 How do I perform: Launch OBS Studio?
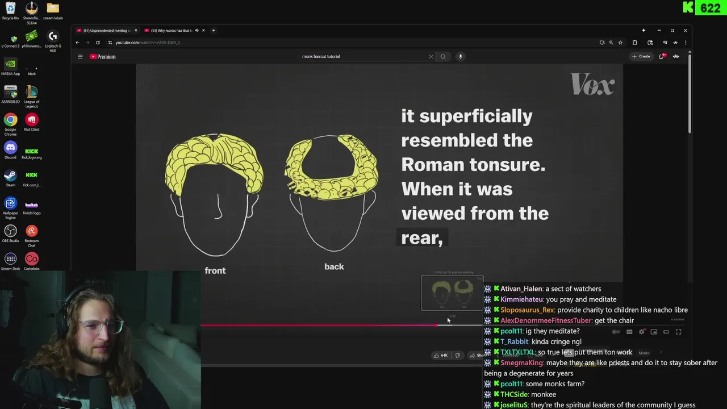coord(10,233)
